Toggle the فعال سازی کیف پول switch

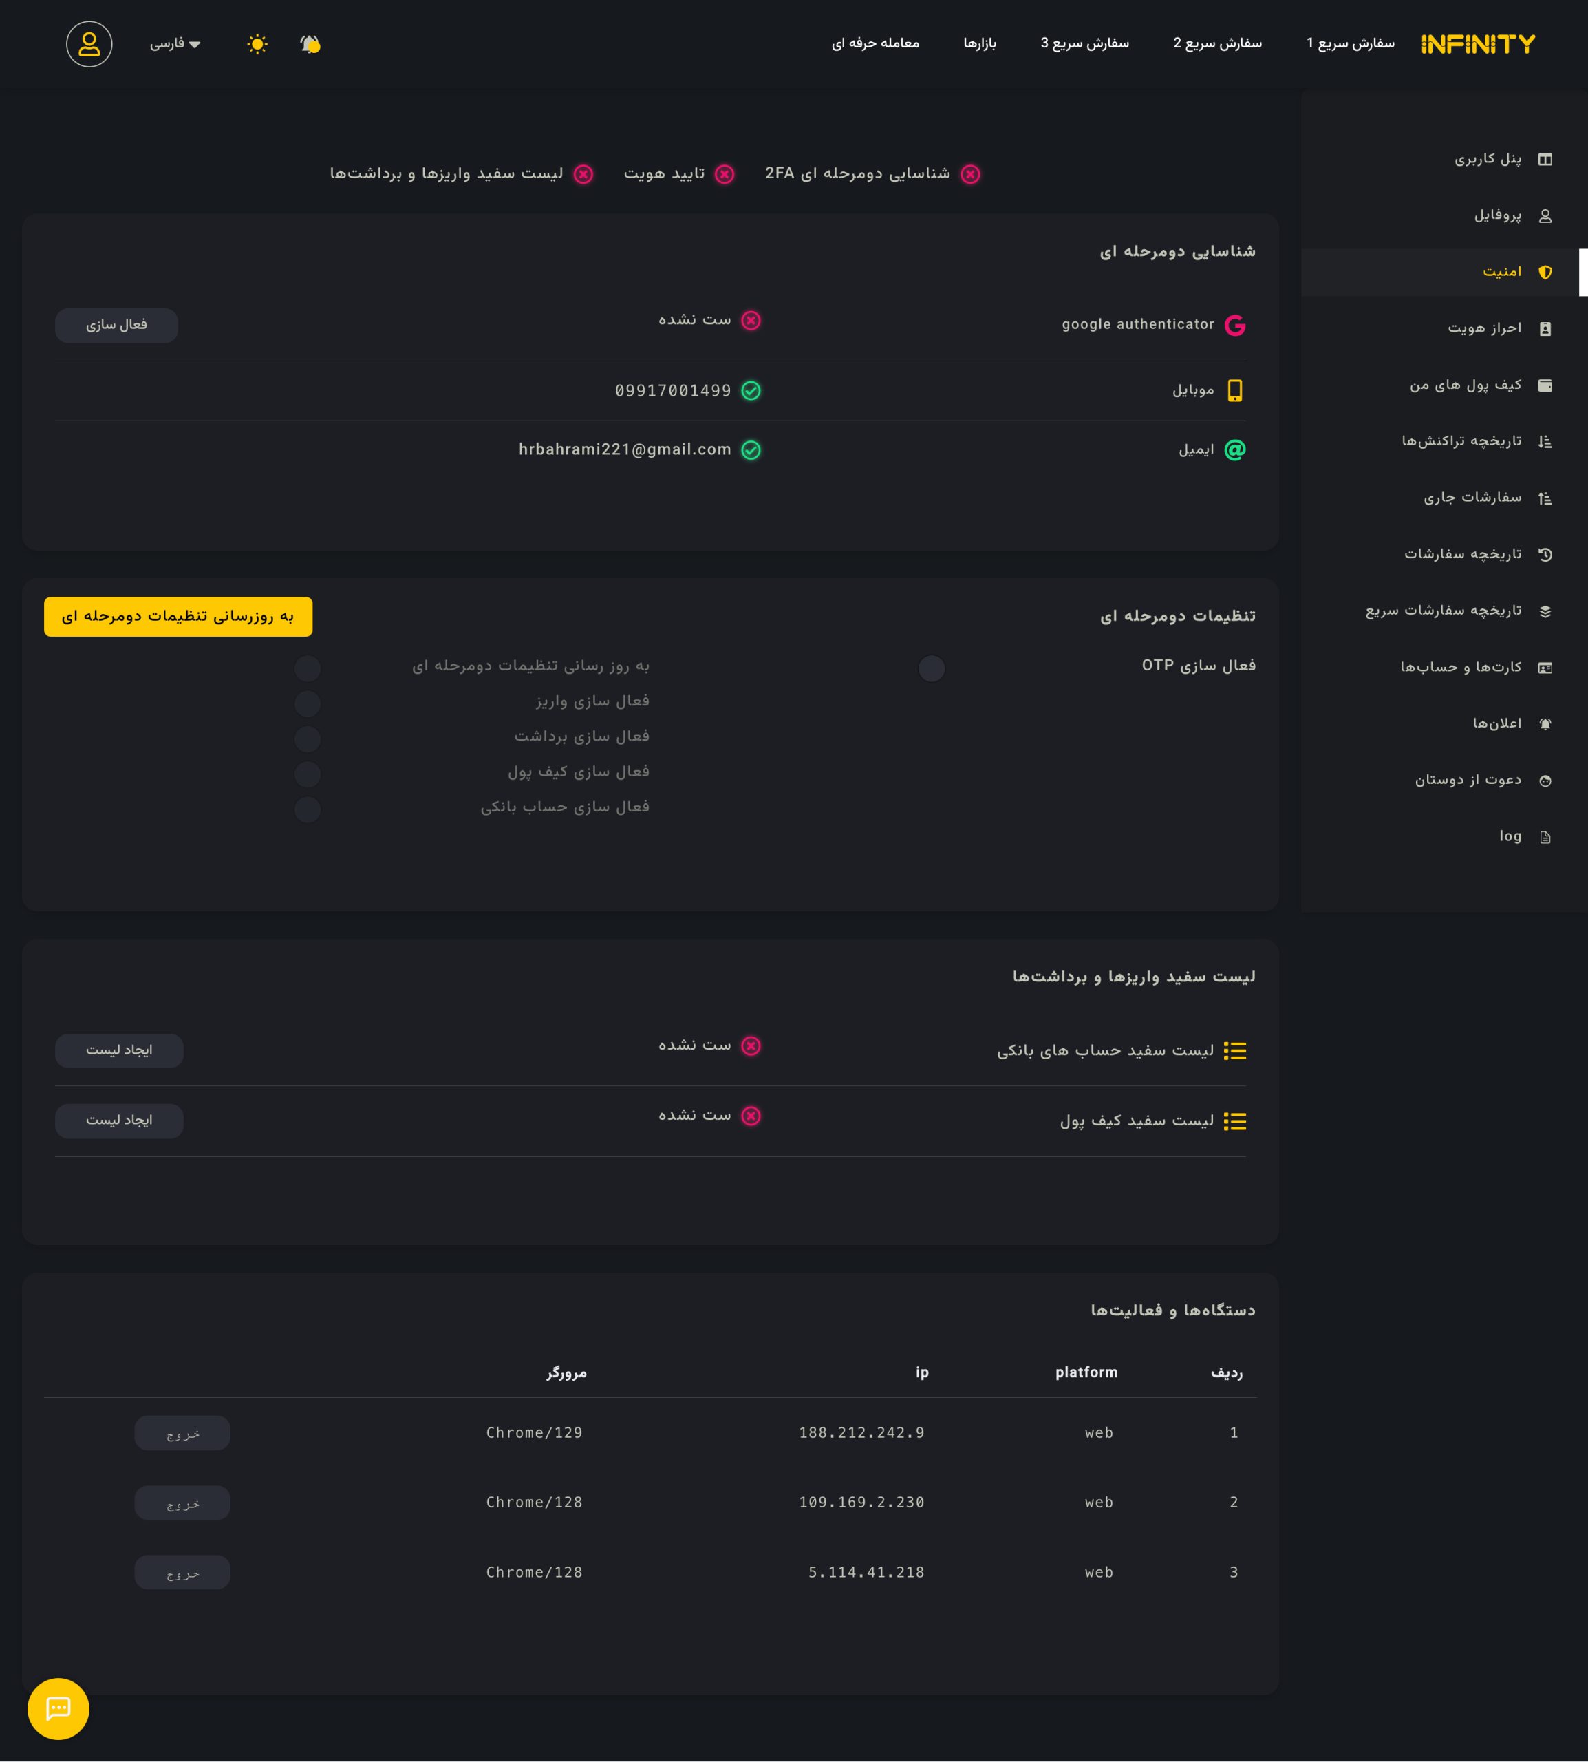(x=307, y=774)
